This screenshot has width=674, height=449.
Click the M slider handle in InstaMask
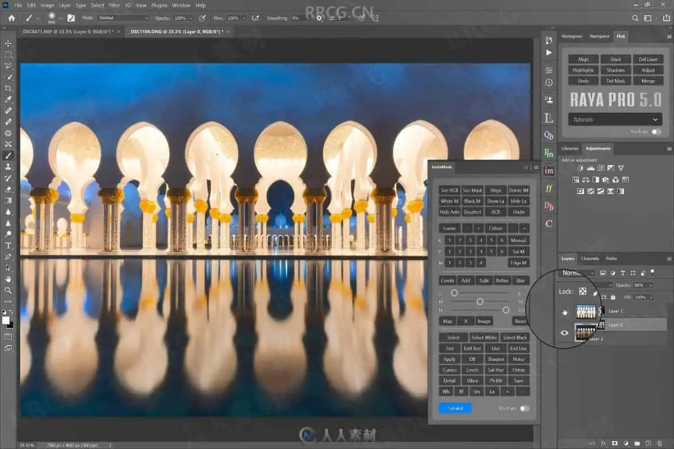(480, 301)
